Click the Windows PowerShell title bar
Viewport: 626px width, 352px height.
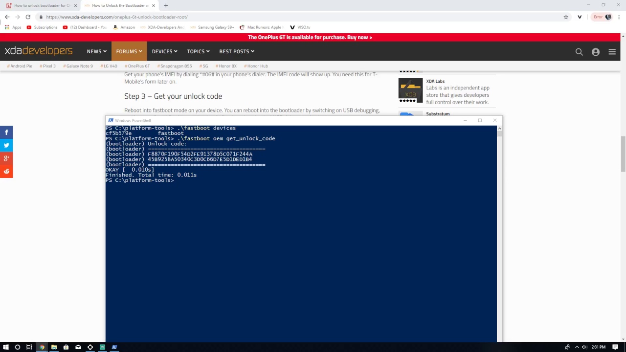click(x=284, y=120)
